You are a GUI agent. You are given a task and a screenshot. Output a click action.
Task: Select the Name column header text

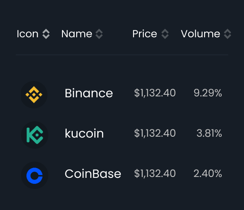click(77, 34)
